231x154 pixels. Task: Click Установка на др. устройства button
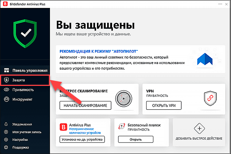(82, 139)
